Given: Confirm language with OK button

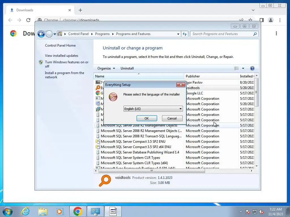Looking at the screenshot, I should point(147,118).
